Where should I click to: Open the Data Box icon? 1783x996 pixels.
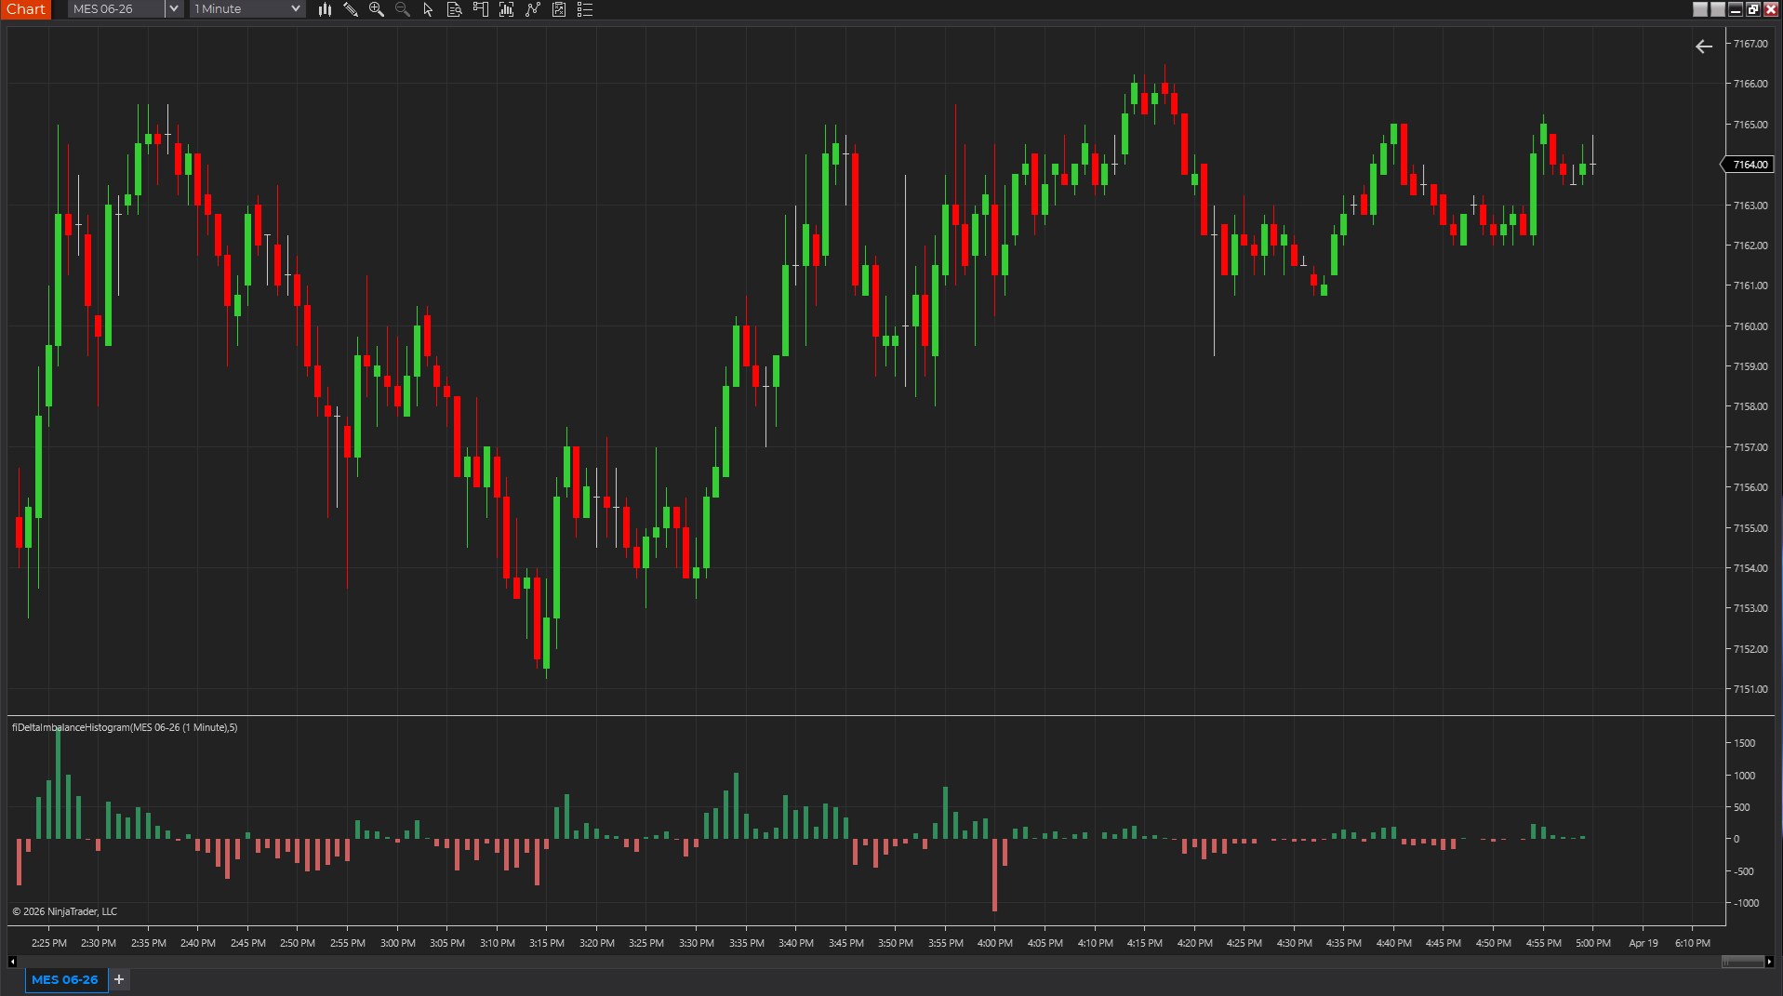pos(455,9)
